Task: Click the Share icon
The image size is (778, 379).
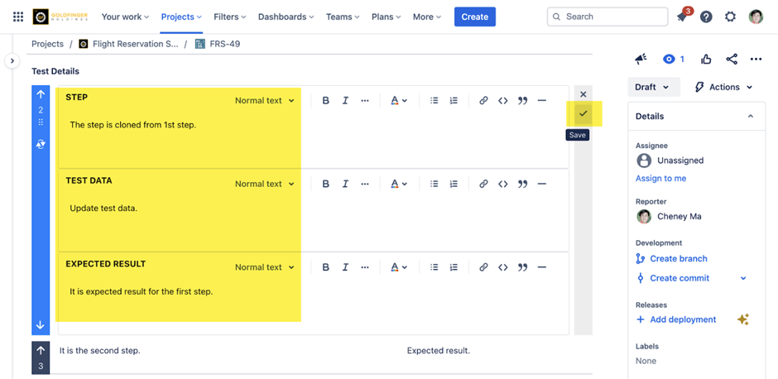Action: 732,59
